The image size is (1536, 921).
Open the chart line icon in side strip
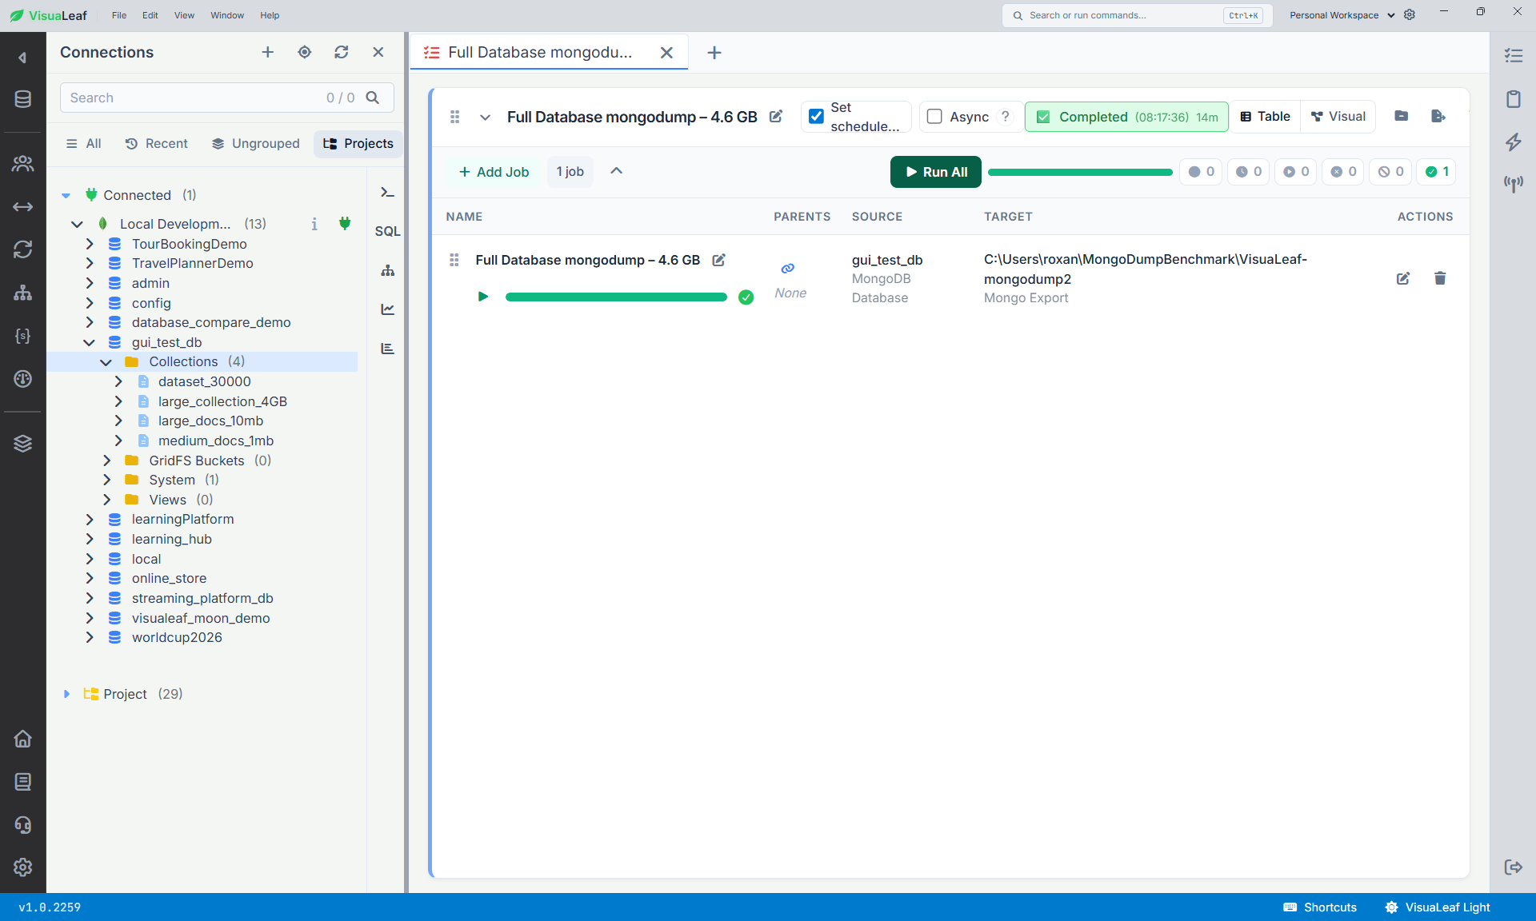click(387, 309)
